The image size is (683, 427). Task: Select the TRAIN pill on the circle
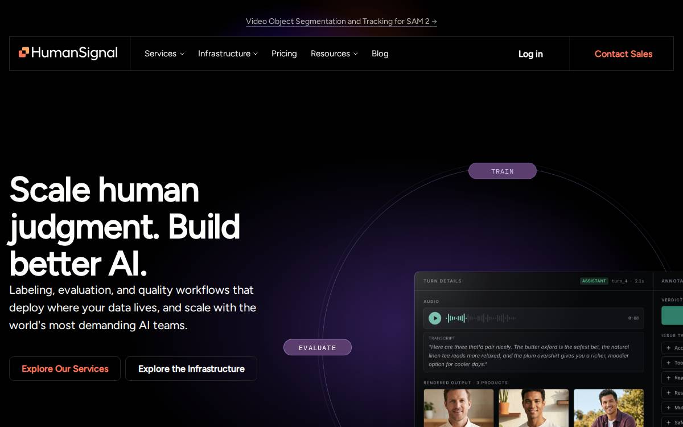point(503,171)
